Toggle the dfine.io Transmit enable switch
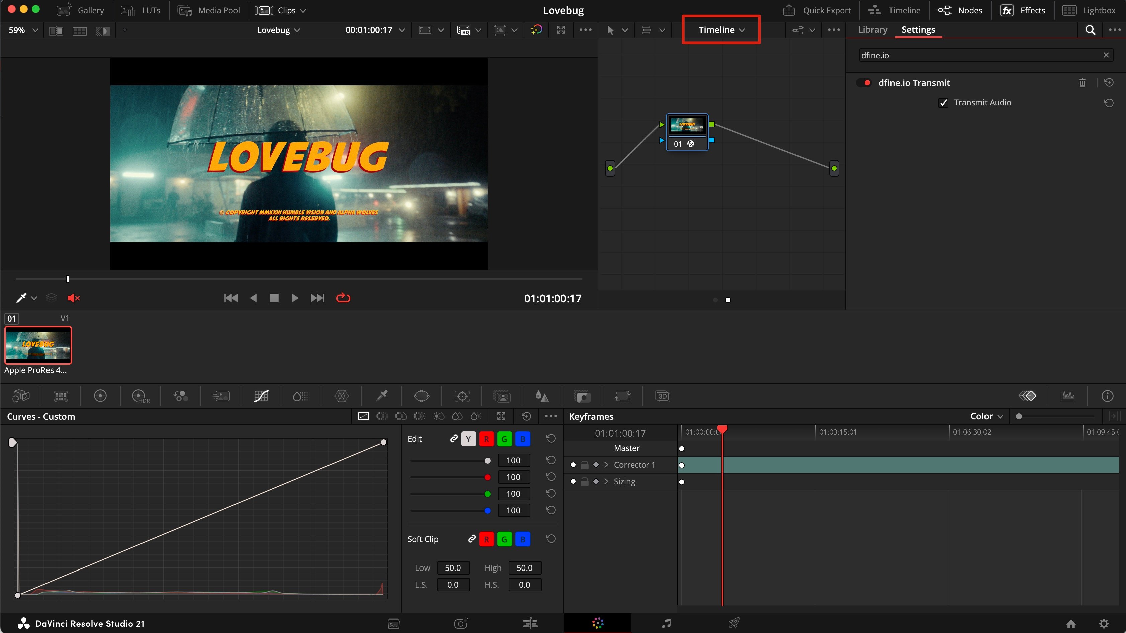Viewport: 1126px width, 633px height. tap(864, 83)
